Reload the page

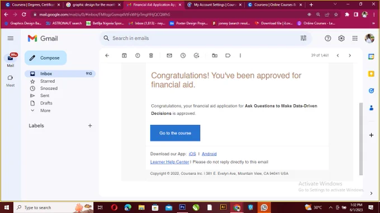(x=23, y=14)
